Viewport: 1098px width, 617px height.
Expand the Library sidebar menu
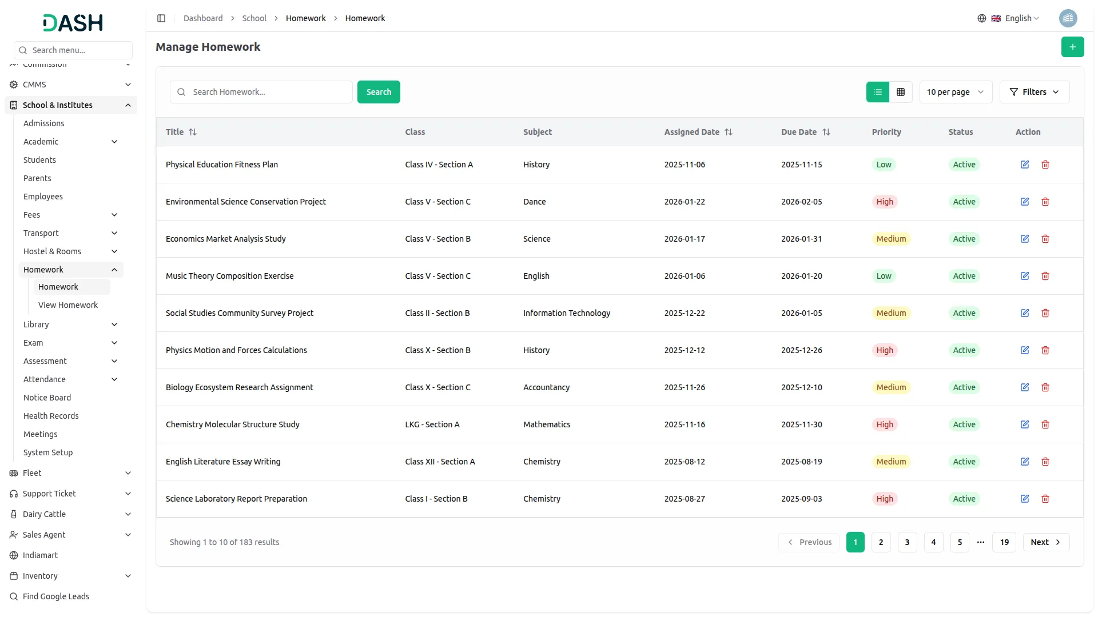click(x=70, y=324)
